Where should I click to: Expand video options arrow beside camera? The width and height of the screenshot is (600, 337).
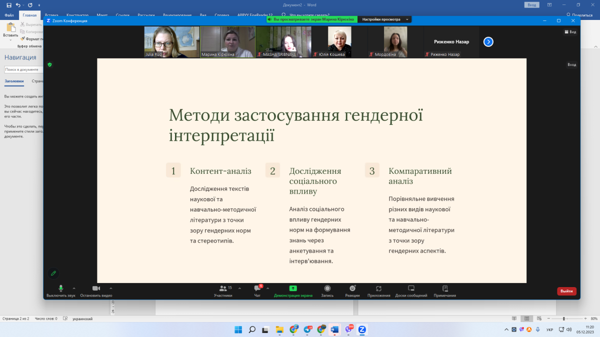click(110, 288)
